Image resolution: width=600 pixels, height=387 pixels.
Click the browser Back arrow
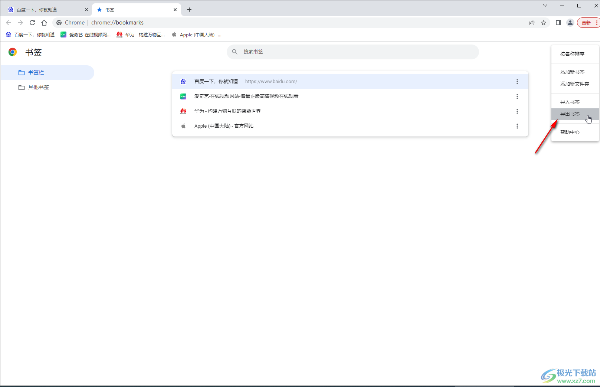[x=9, y=23]
